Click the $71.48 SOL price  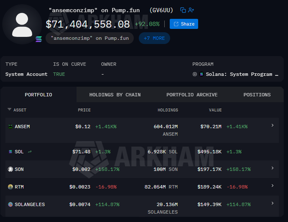pos(81,152)
